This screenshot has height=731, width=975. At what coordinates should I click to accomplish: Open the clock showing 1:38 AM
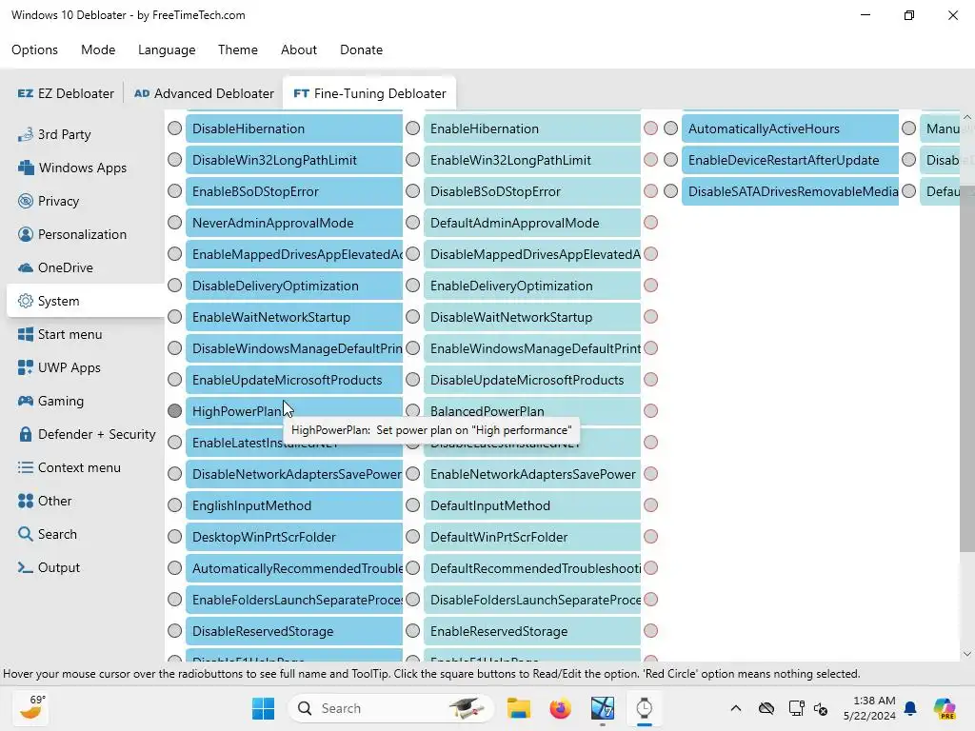(869, 708)
